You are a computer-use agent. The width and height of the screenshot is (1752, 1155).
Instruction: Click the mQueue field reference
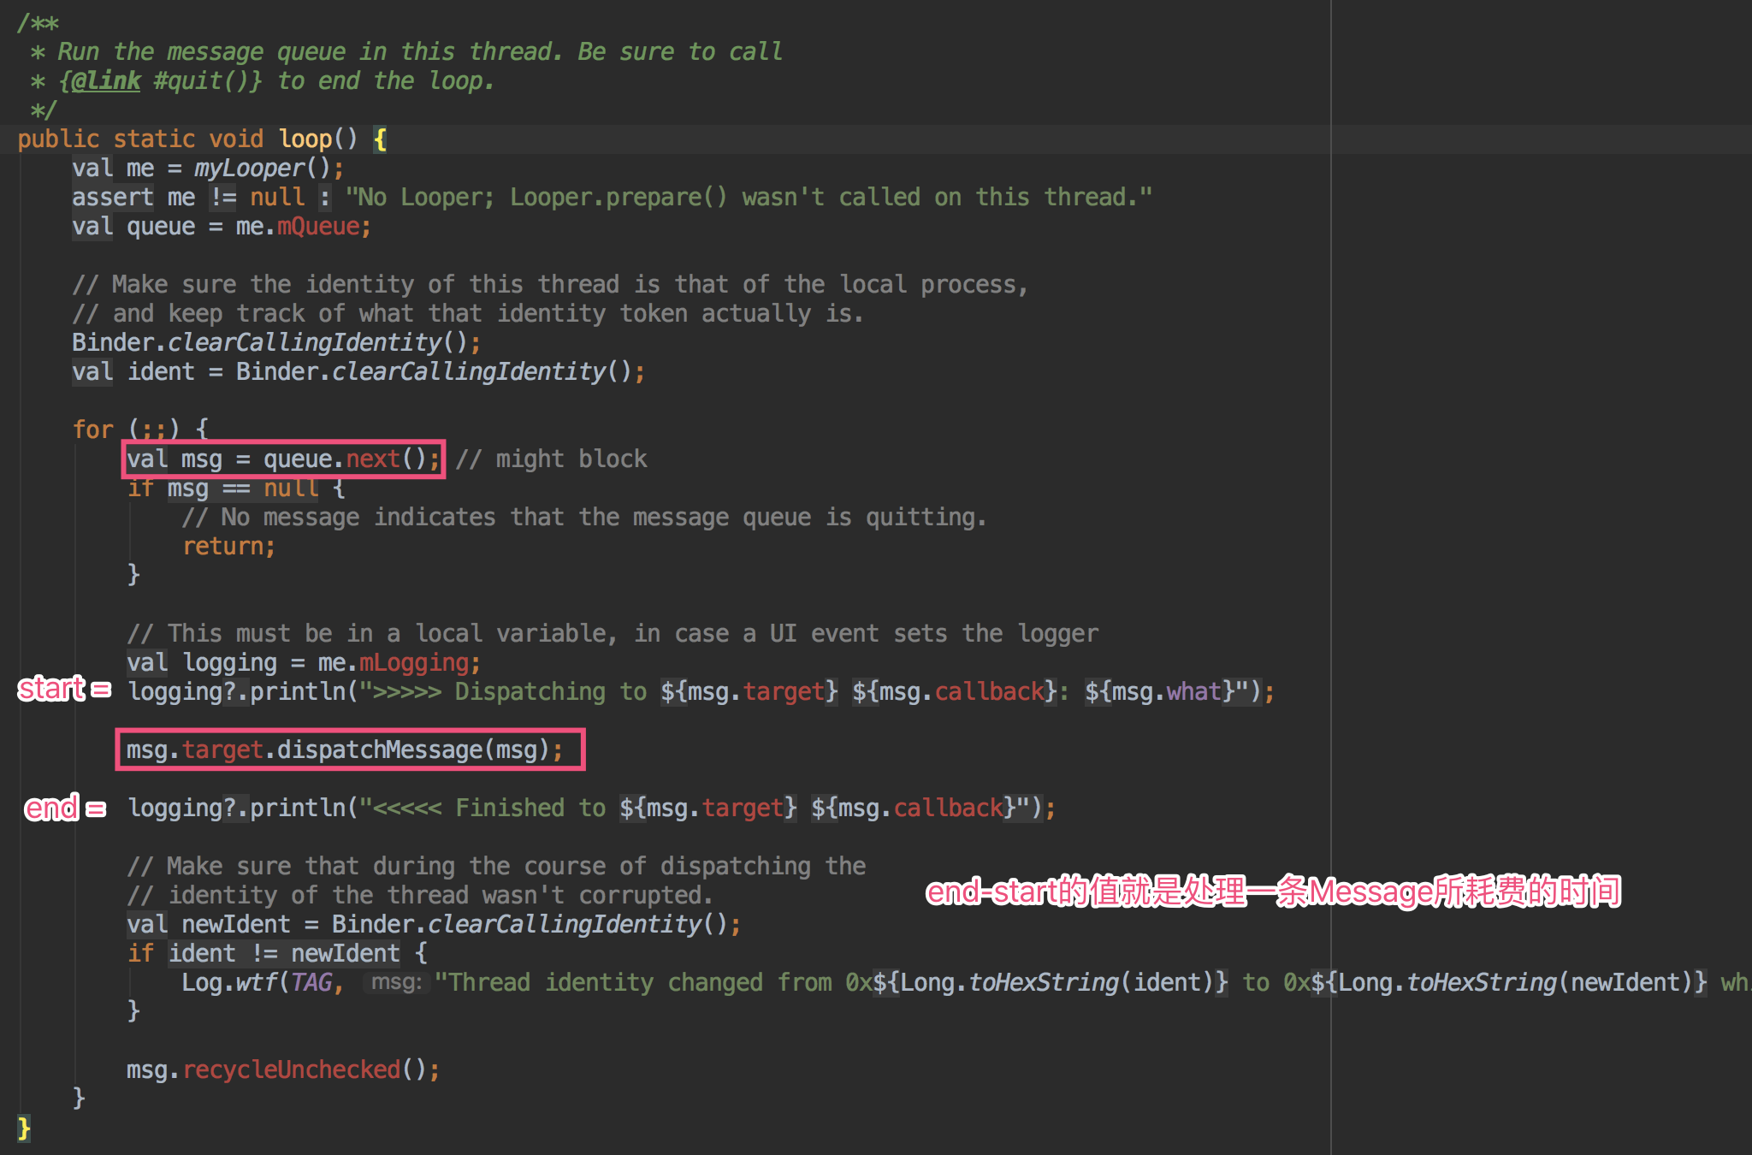318,227
